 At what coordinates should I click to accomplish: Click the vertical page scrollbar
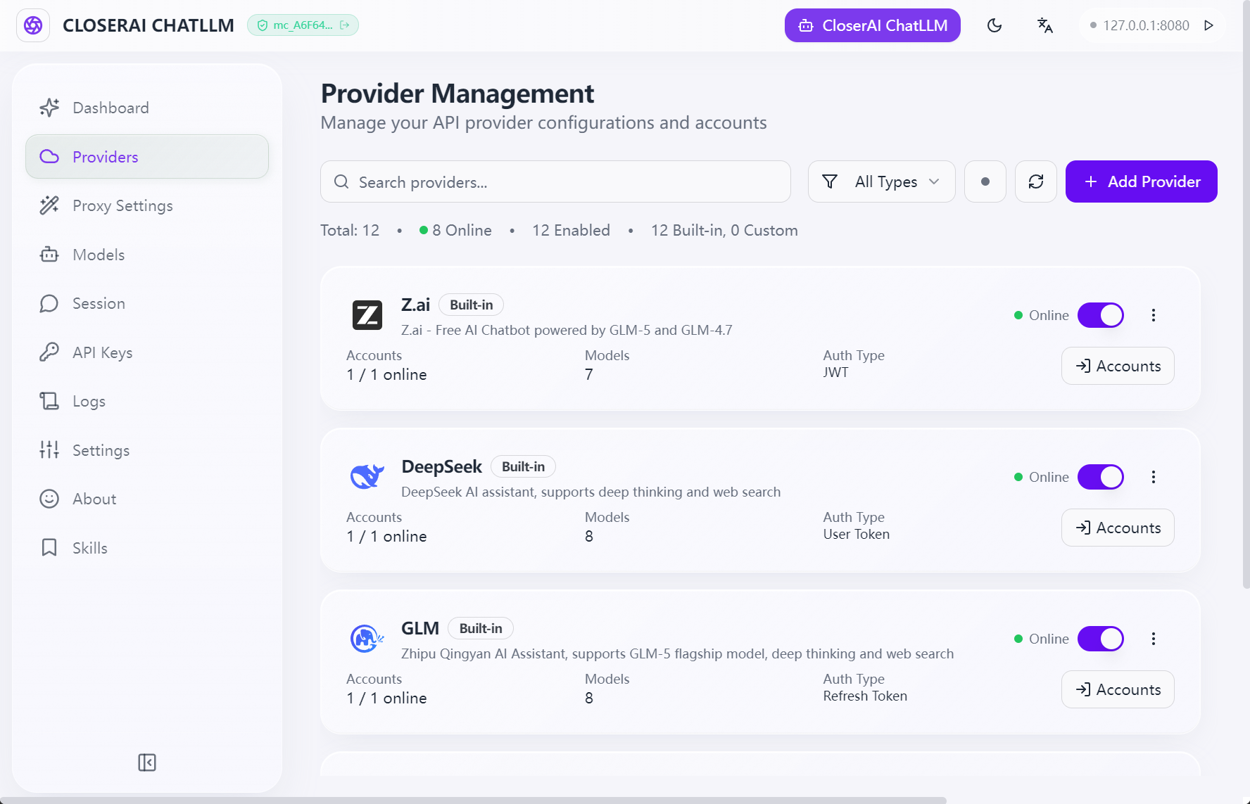[x=1246, y=294]
